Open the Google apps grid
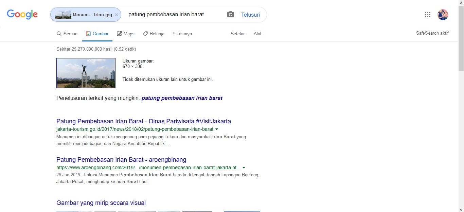Viewport: 464px width, 212px height. (x=427, y=14)
